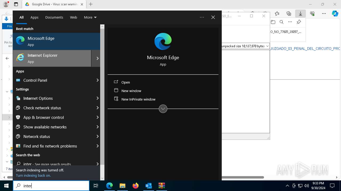Image resolution: width=341 pixels, height=191 pixels.
Task: Open unpacked size dropdown in WinRAR window
Action: (x=267, y=46)
